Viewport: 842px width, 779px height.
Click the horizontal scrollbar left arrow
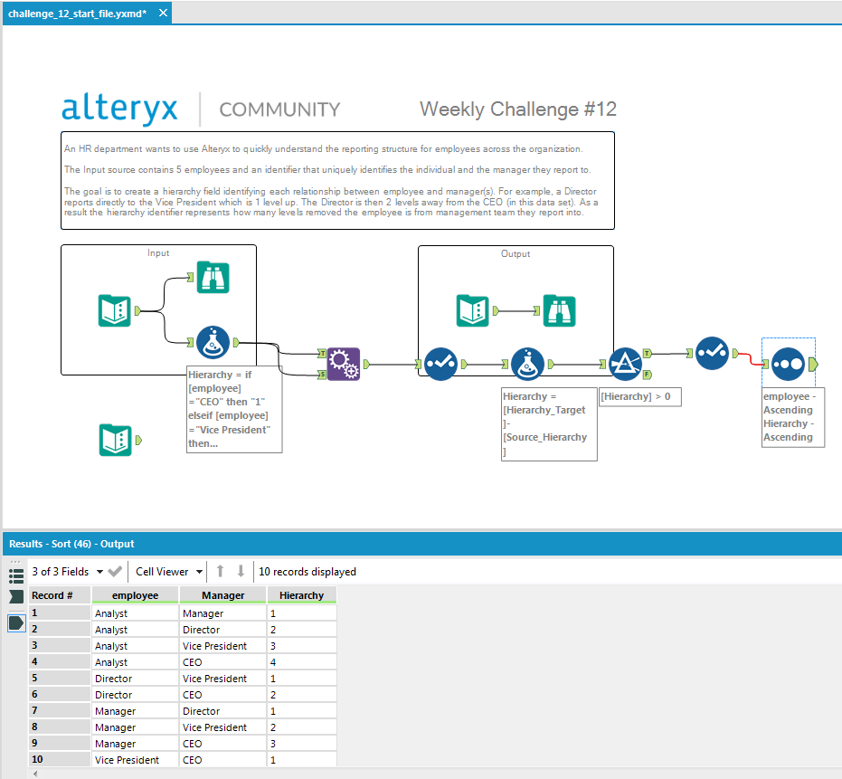[x=35, y=774]
